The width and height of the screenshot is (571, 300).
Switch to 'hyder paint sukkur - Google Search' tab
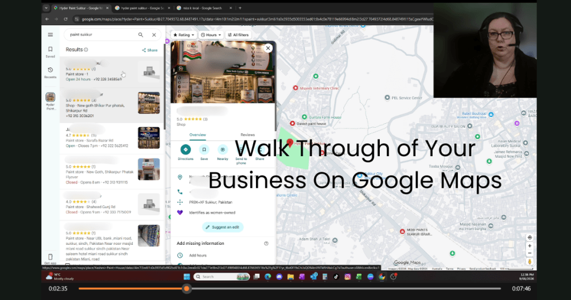pos(142,8)
